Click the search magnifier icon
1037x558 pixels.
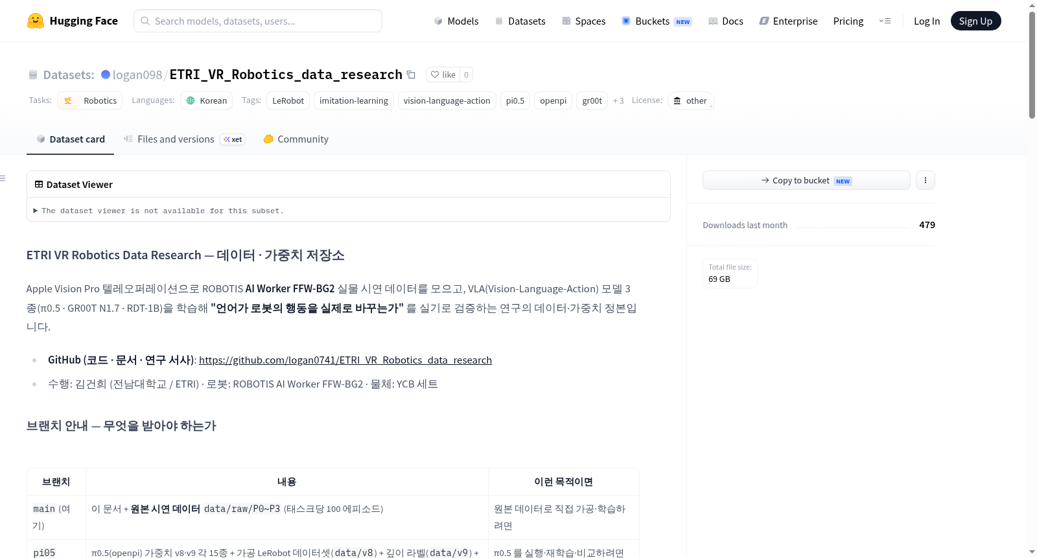pos(145,21)
